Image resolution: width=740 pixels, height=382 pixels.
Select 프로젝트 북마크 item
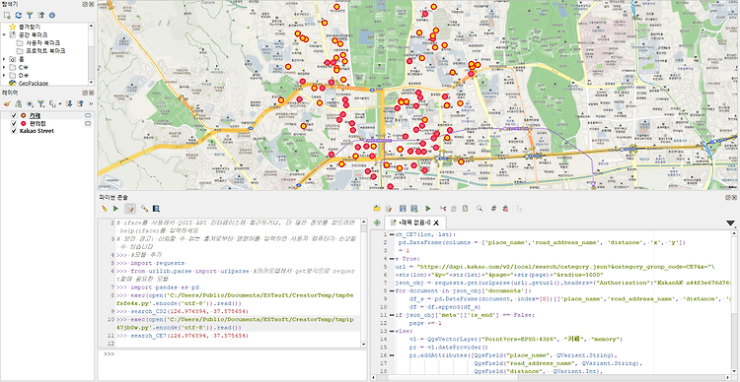45,50
